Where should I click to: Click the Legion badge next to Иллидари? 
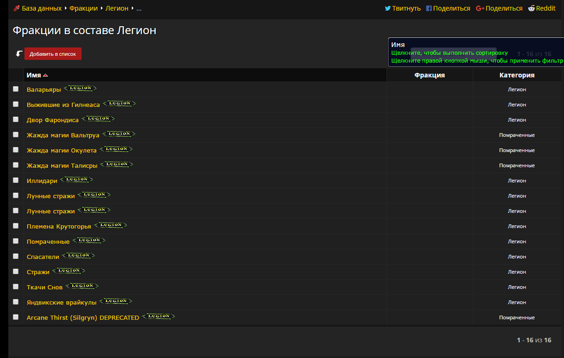(x=76, y=180)
